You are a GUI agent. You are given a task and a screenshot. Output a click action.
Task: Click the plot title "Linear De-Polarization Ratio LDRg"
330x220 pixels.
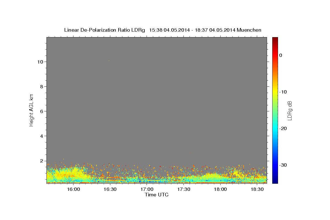point(105,30)
